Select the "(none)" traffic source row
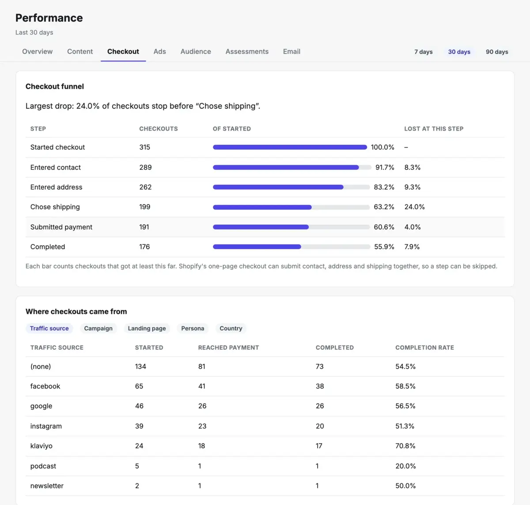 pyautogui.click(x=265, y=367)
